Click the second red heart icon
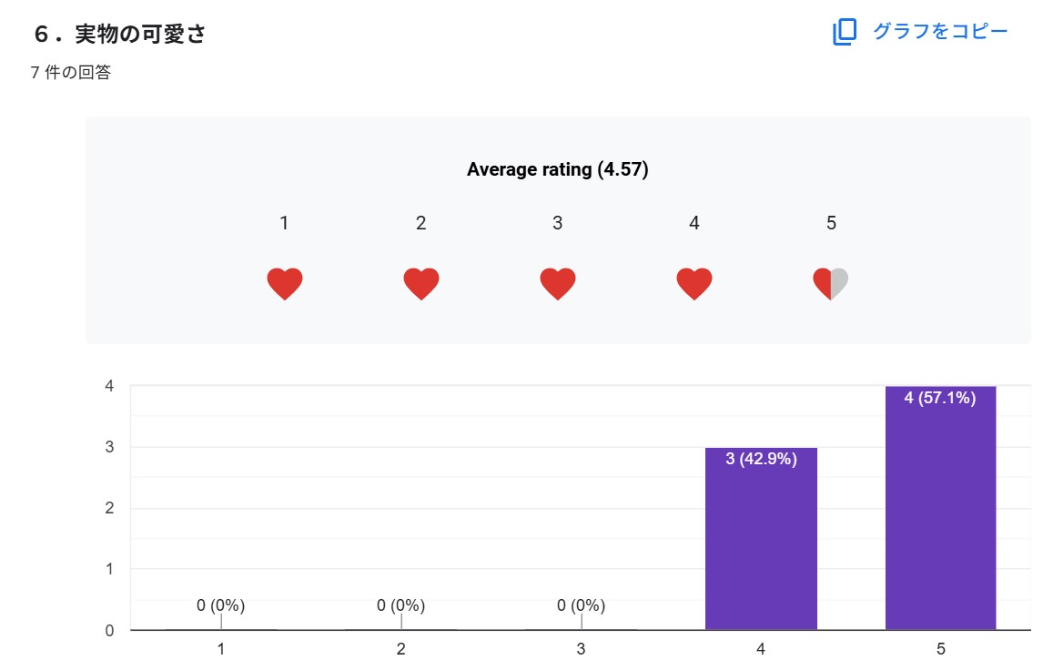The height and width of the screenshot is (670, 1043). coord(421,284)
